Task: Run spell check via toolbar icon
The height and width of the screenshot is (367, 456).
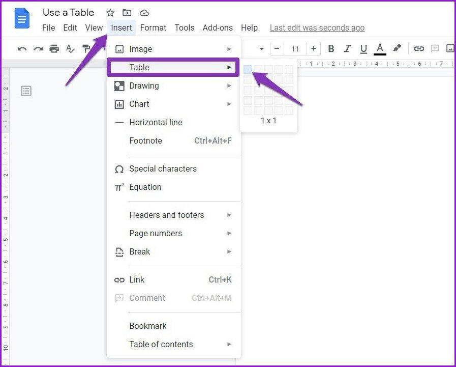Action: pyautogui.click(x=71, y=49)
